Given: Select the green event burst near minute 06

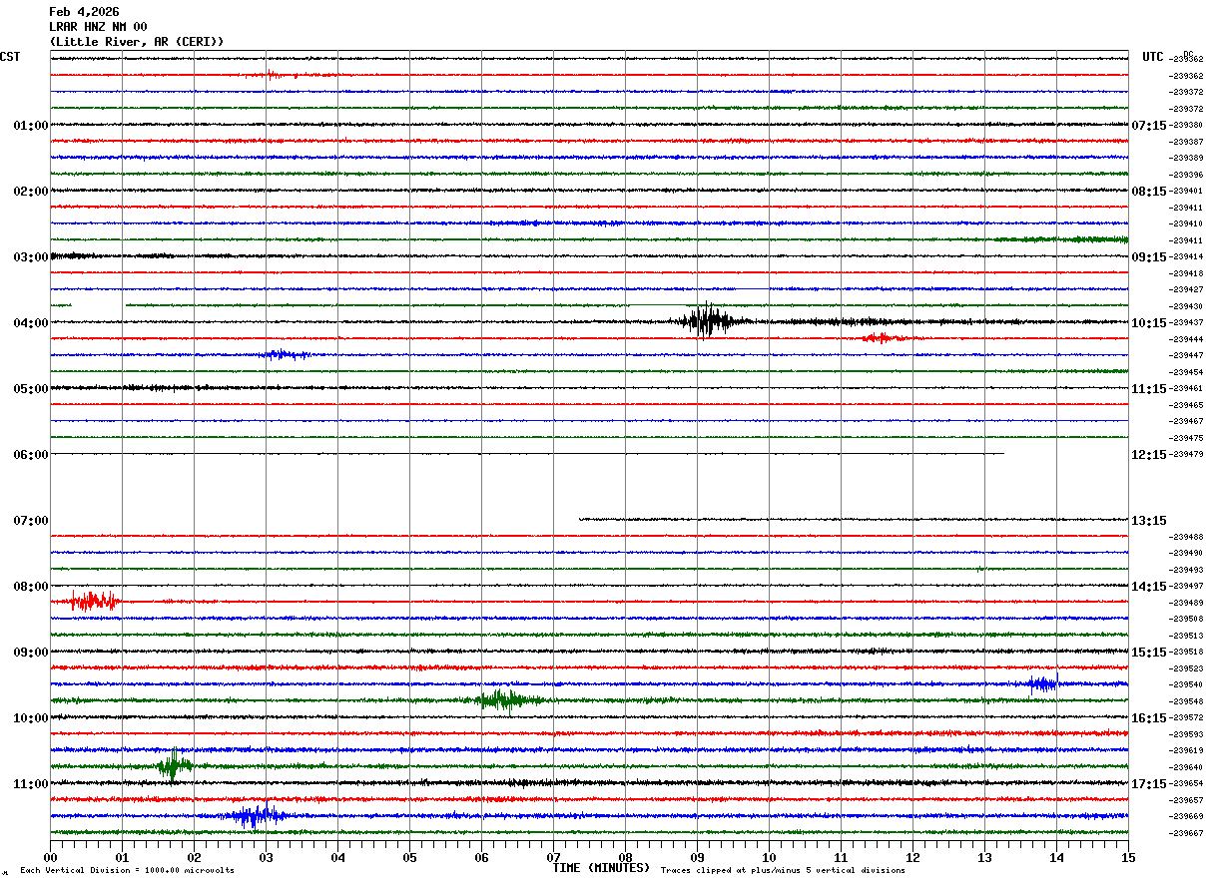Looking at the screenshot, I should 506,699.
